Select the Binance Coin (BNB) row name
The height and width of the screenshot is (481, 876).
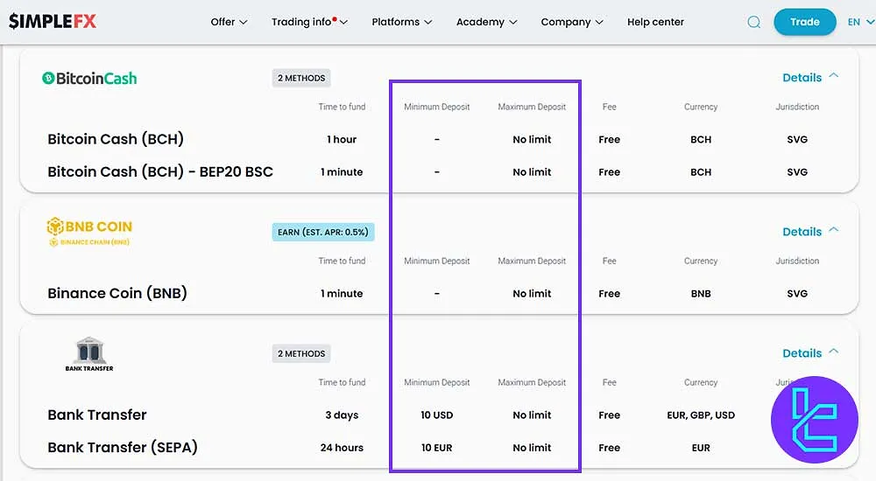[117, 294]
